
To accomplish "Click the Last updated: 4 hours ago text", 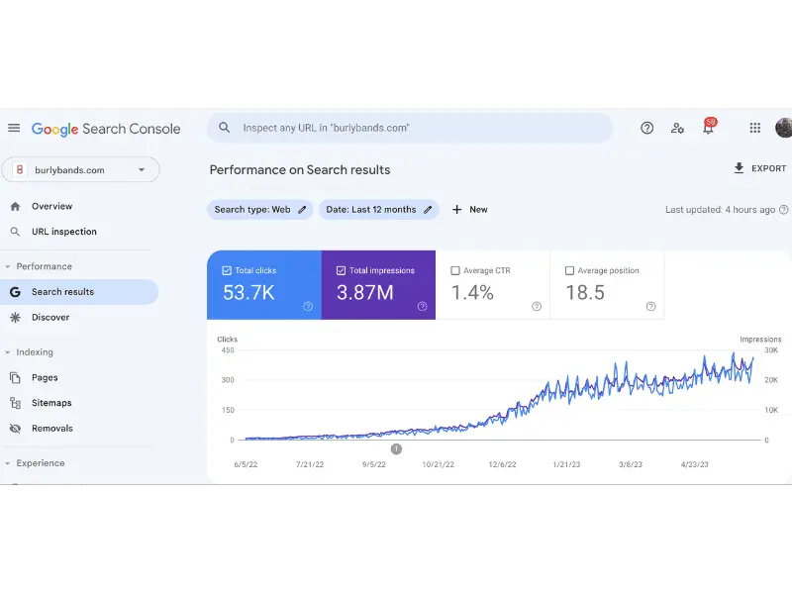I will (721, 210).
